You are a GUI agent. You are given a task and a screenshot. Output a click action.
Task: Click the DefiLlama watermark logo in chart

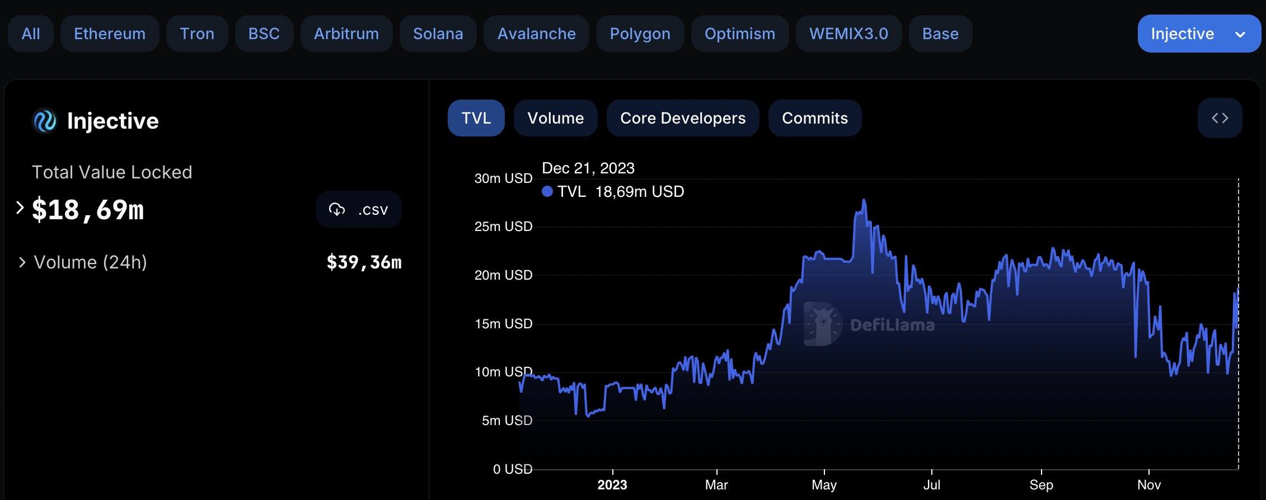[x=823, y=324]
